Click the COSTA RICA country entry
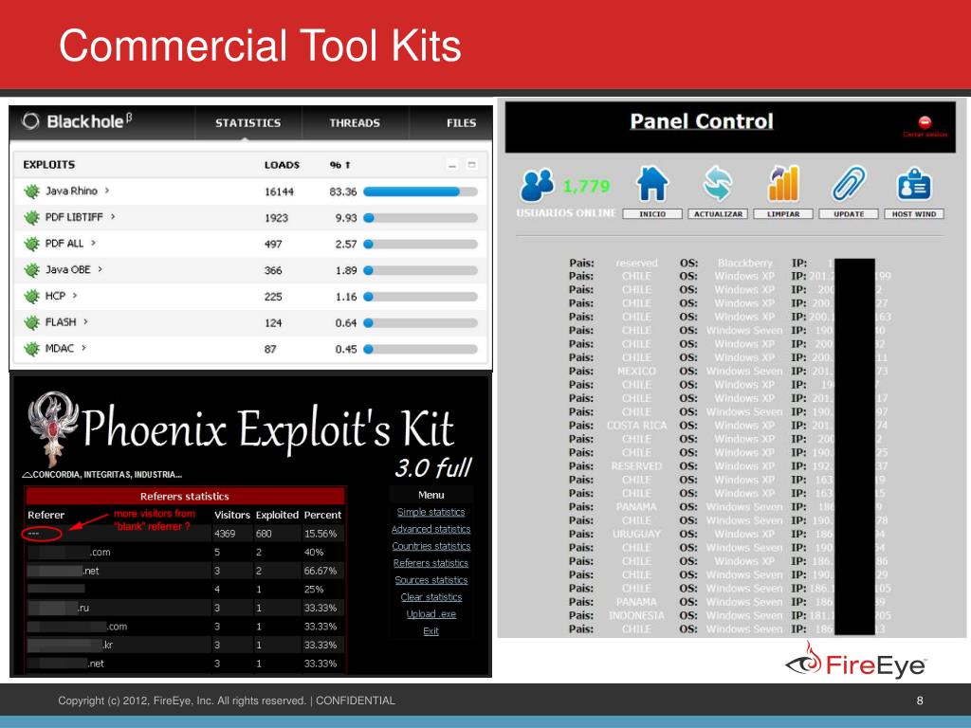 click(x=636, y=426)
